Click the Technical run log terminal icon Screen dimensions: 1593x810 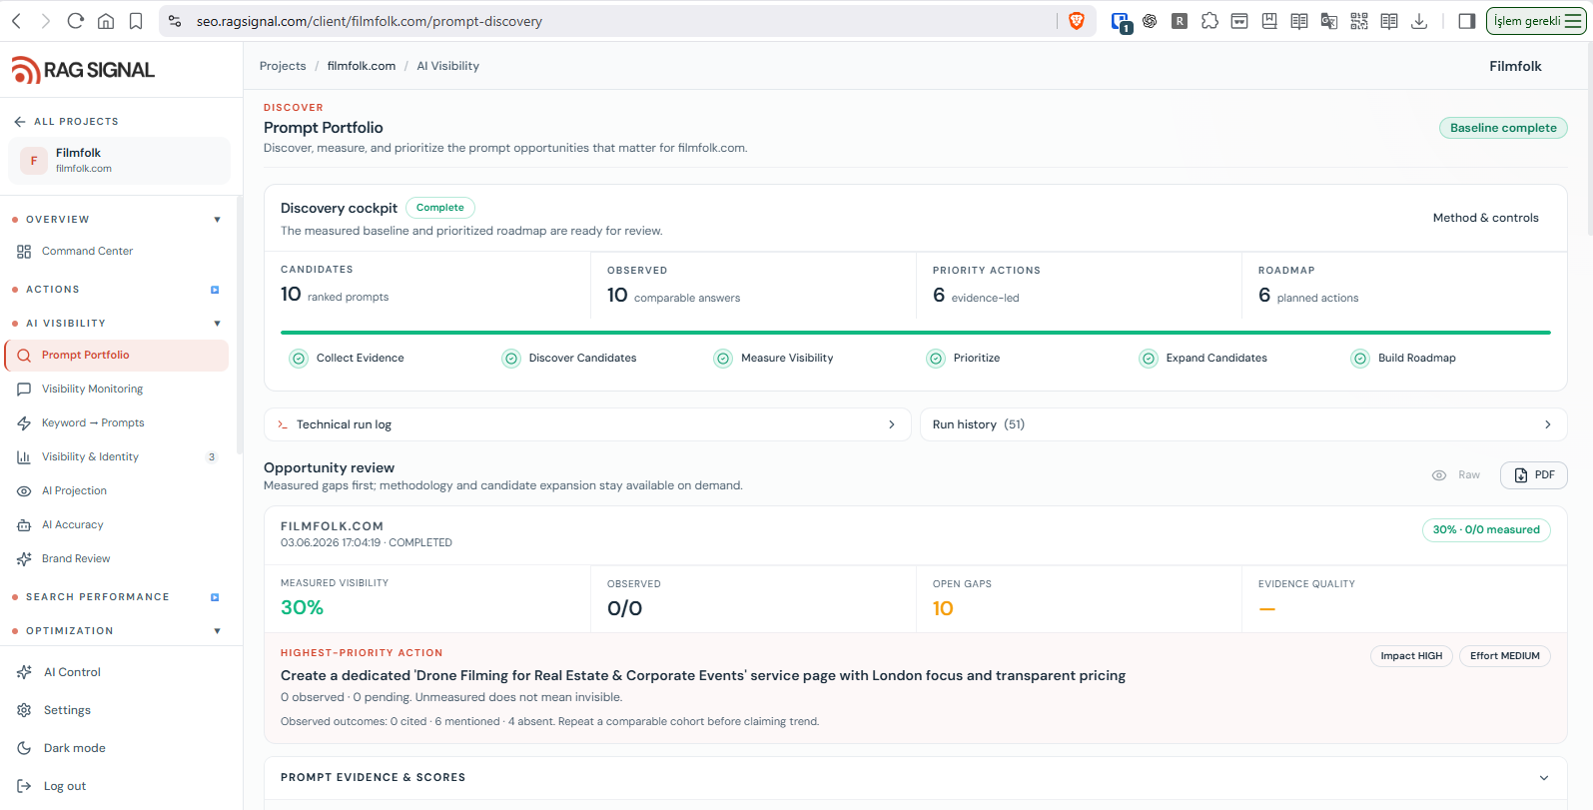(283, 424)
